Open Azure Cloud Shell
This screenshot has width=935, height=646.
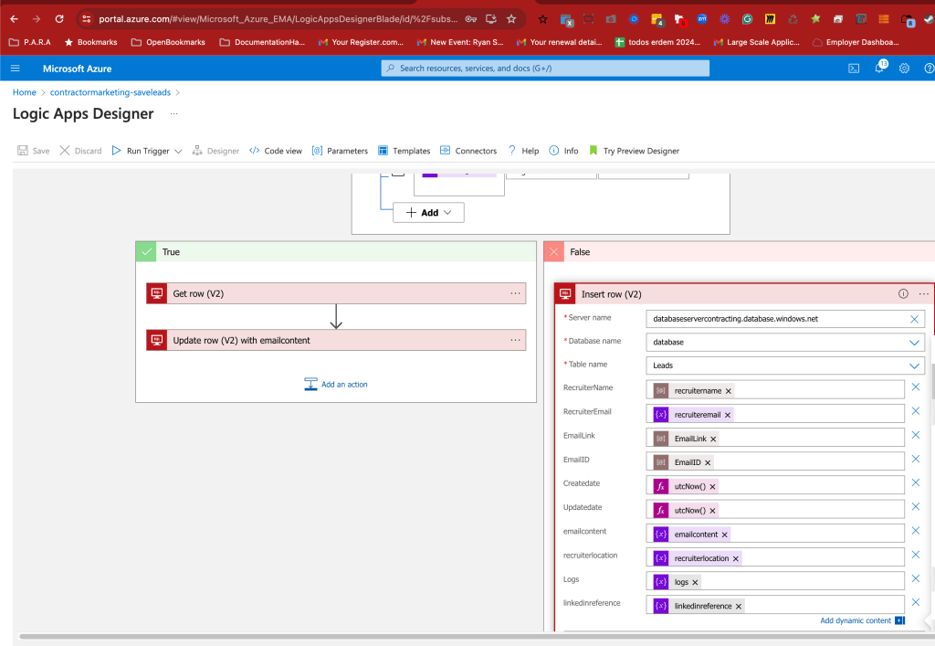pyautogui.click(x=854, y=69)
